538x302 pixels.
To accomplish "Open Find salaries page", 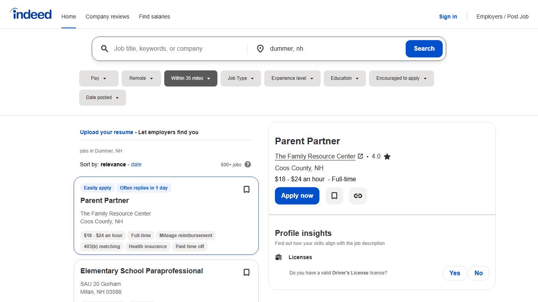I will click(x=154, y=17).
